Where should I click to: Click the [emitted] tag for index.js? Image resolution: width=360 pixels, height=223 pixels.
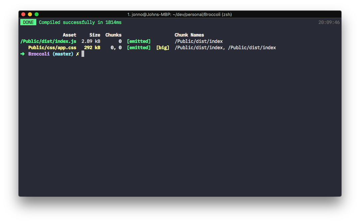coord(139,41)
